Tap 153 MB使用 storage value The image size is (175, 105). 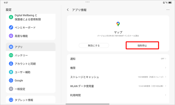[x=150, y=77]
